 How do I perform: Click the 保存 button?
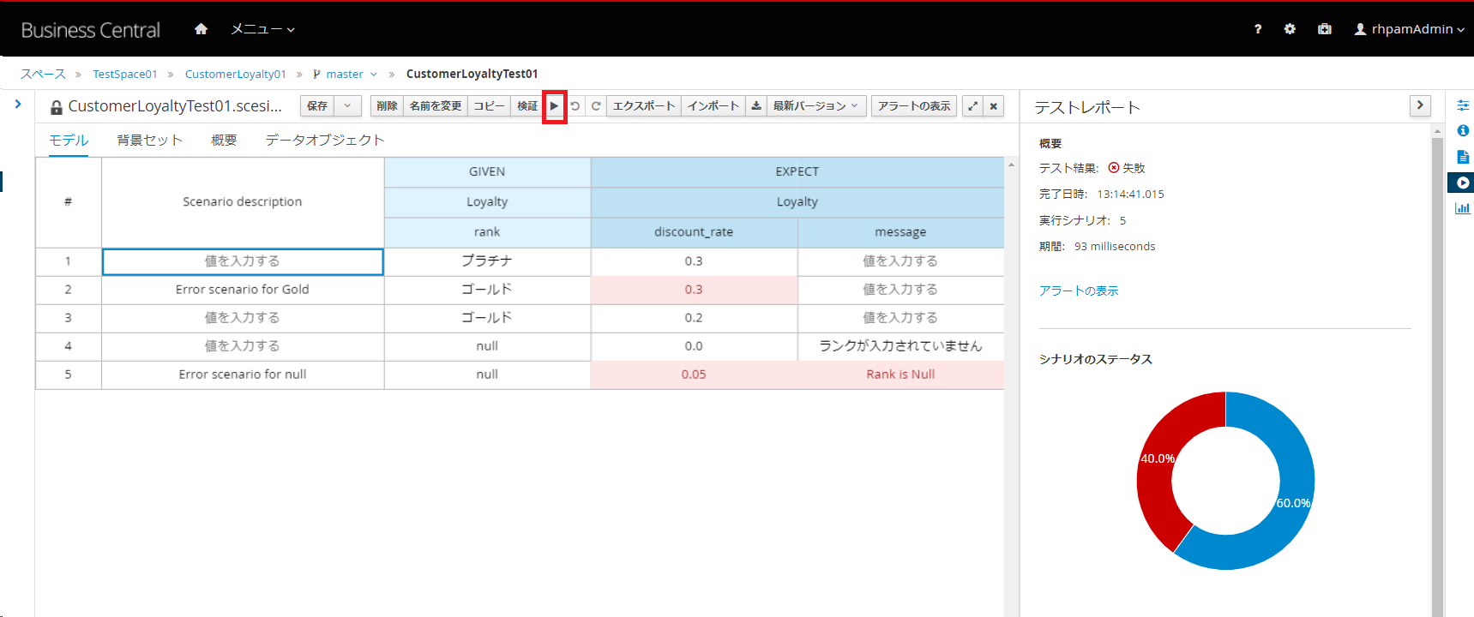[317, 106]
